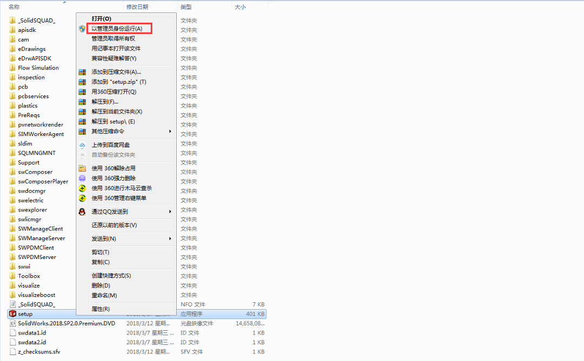The height and width of the screenshot is (361, 584).
Task: Click the Flow Simulation folder icon
Action: click(x=12, y=68)
